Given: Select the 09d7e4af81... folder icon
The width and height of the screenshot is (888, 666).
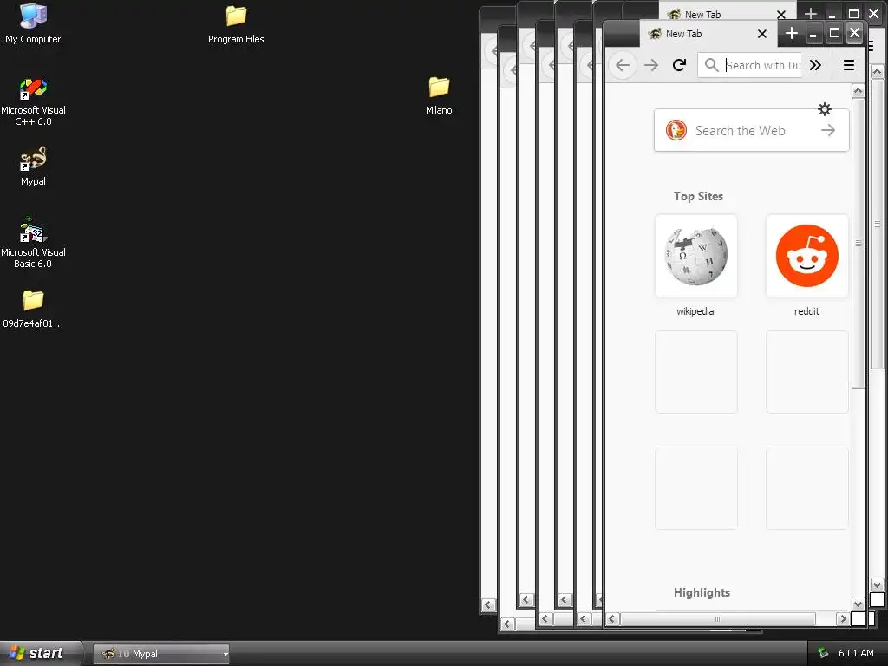Looking at the screenshot, I should tap(33, 309).
